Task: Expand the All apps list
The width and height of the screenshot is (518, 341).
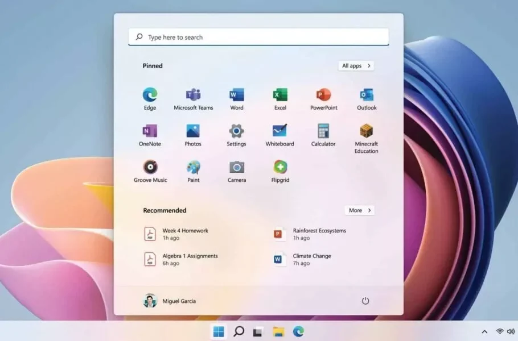Action: [x=356, y=66]
